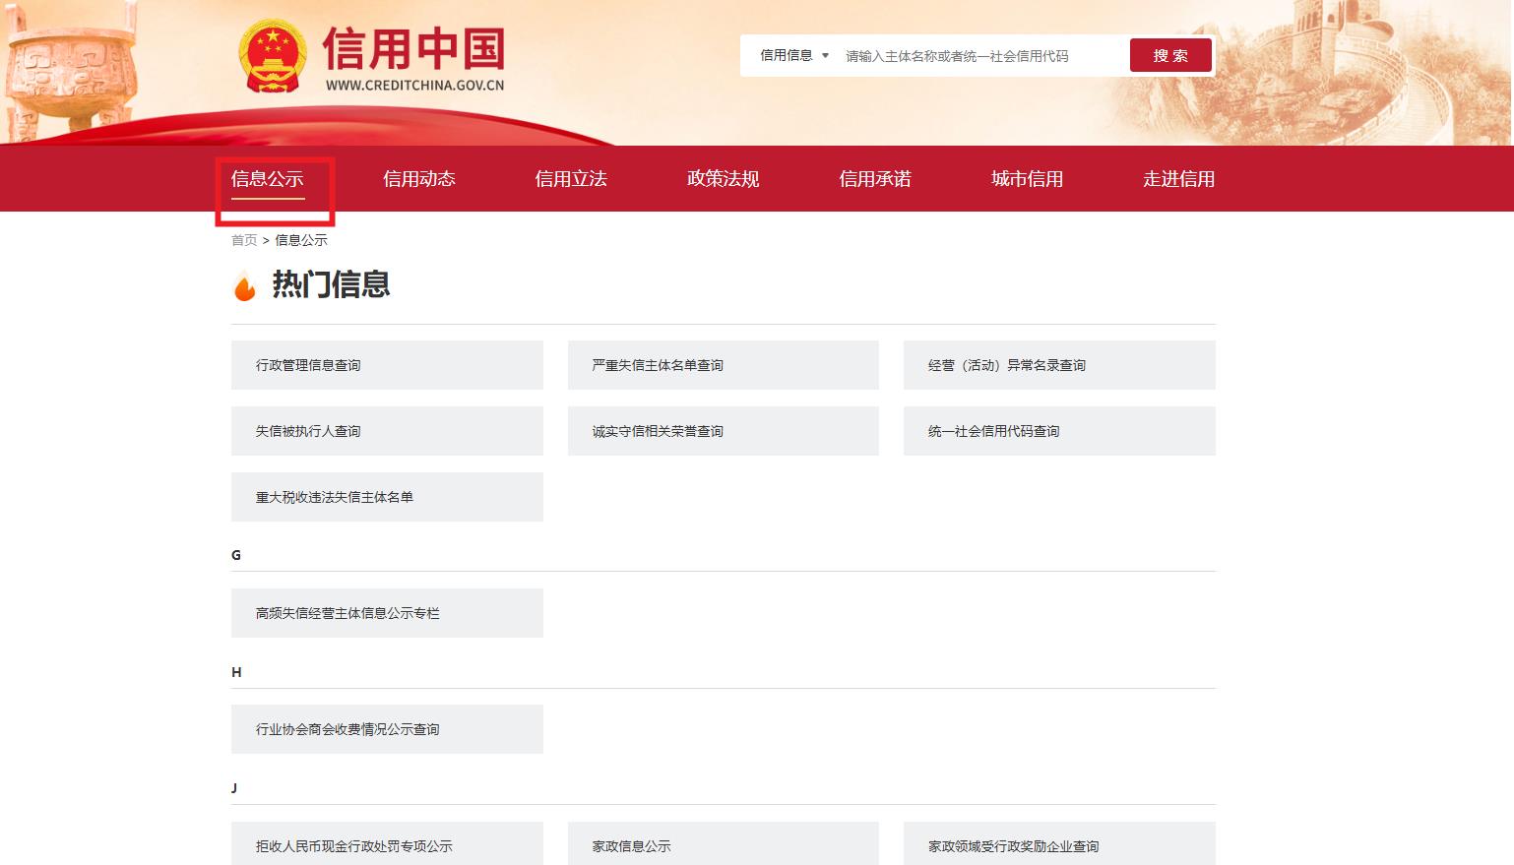
Task: Click the red 搜索 search button
Action: 1170,55
